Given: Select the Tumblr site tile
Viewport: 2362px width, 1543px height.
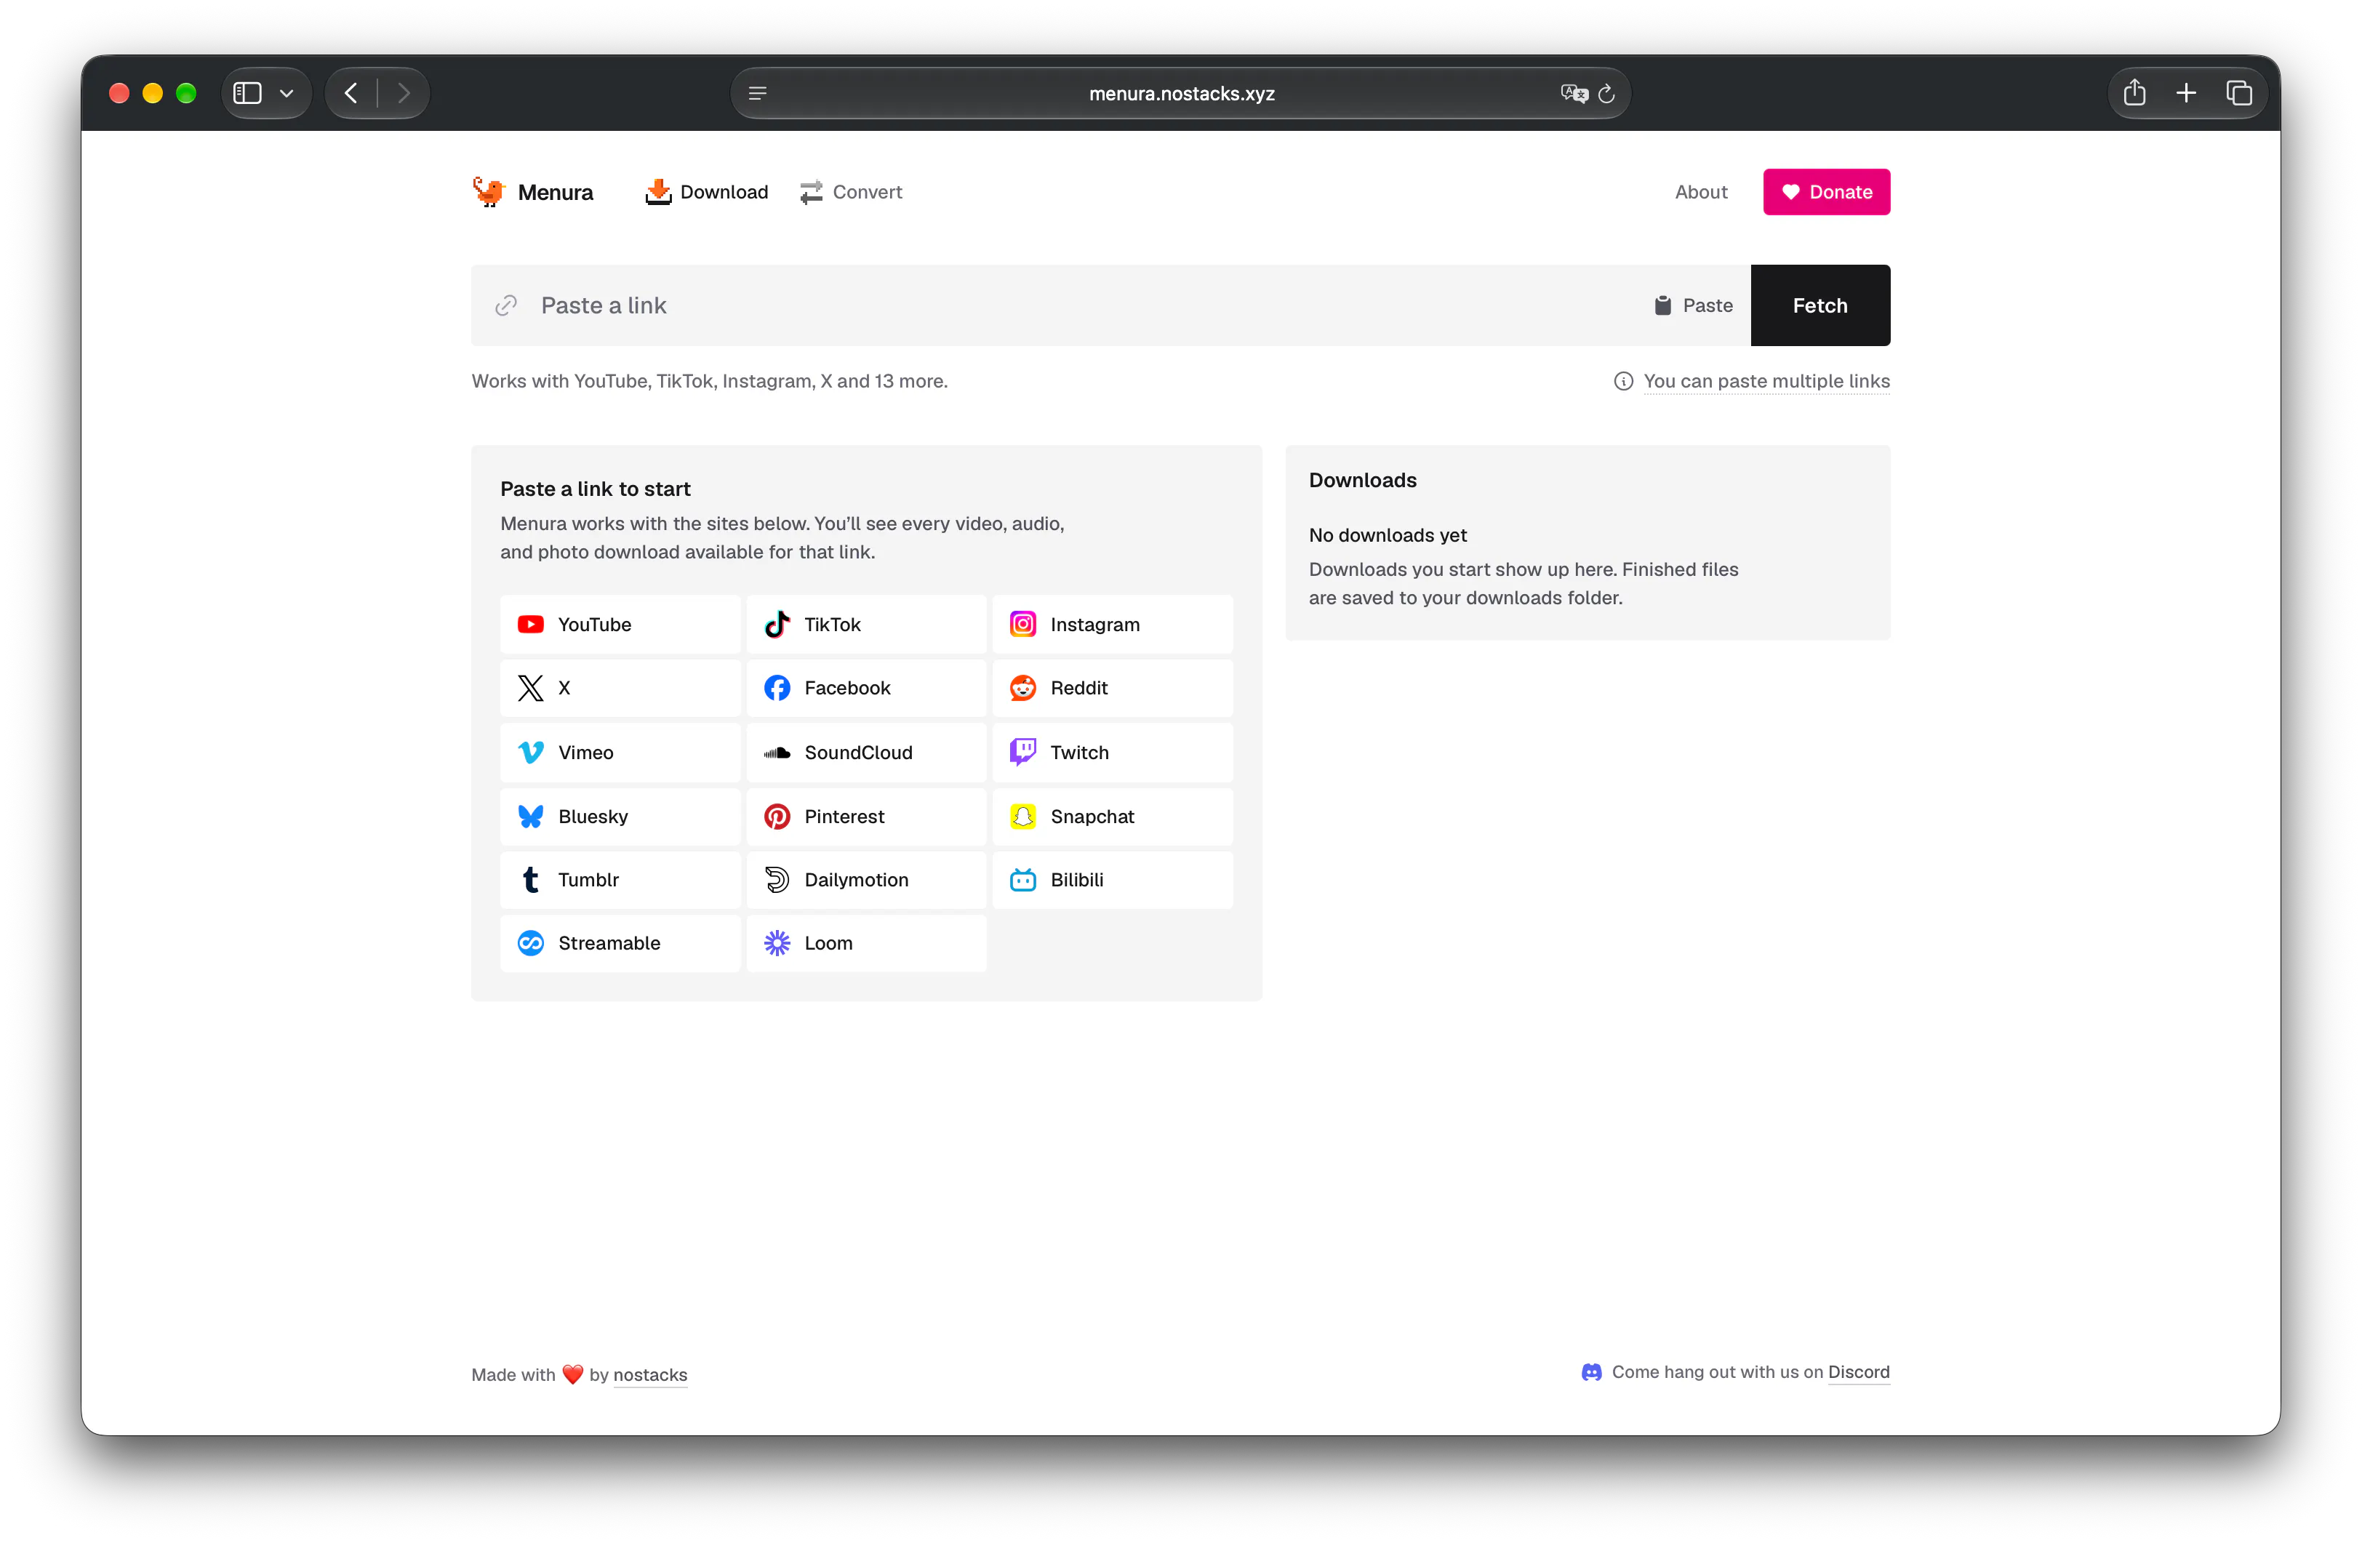Looking at the screenshot, I should point(620,879).
